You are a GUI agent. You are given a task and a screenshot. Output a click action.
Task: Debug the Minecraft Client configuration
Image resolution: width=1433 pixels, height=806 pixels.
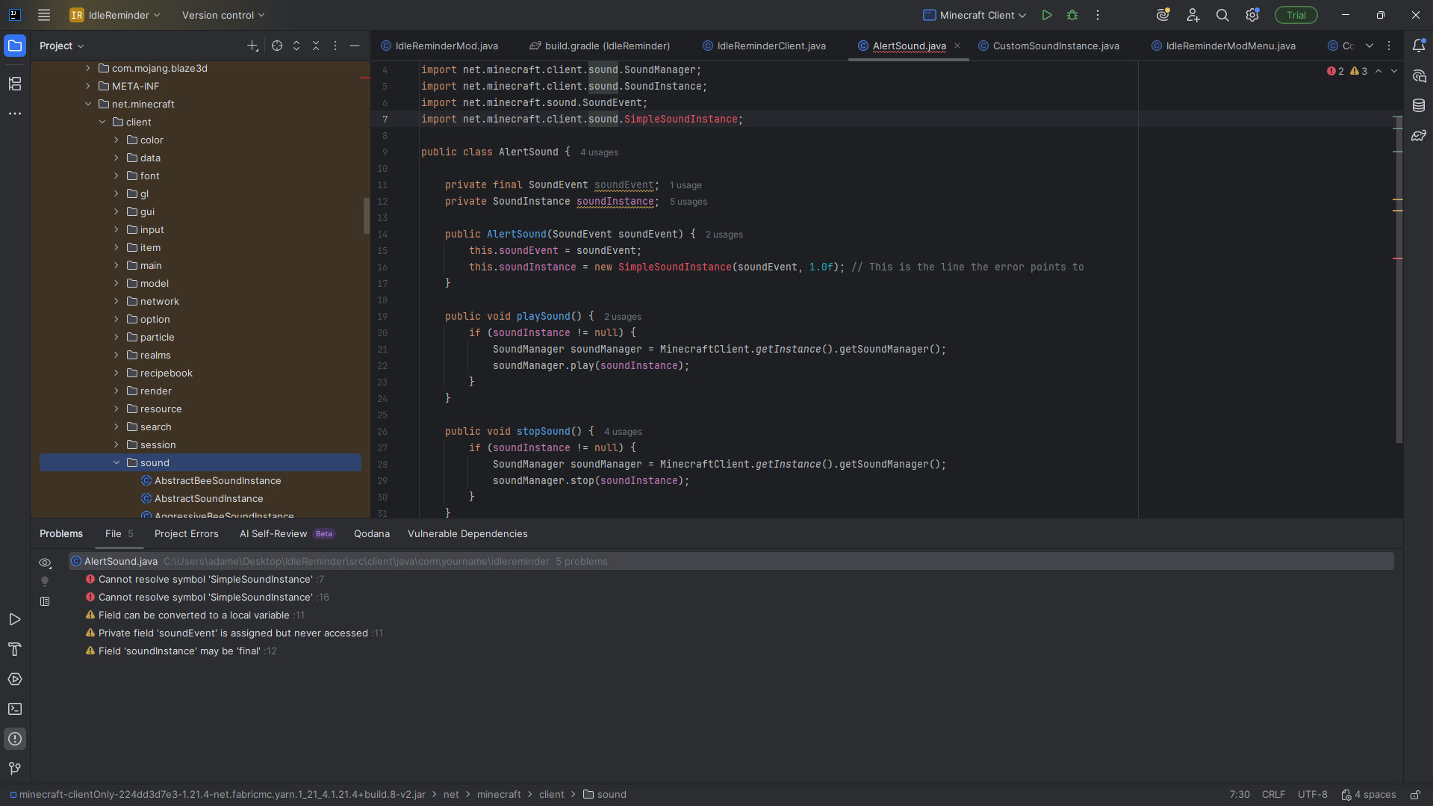click(x=1072, y=15)
